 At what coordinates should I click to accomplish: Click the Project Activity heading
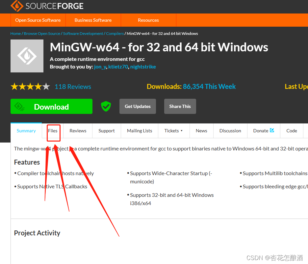(x=37, y=233)
